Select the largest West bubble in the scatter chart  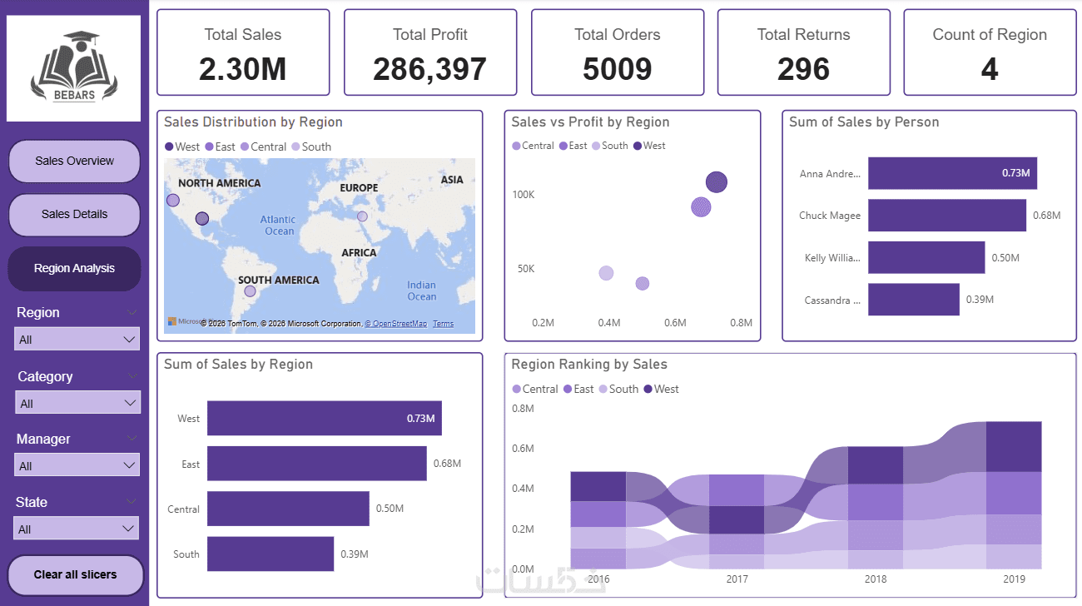click(717, 182)
